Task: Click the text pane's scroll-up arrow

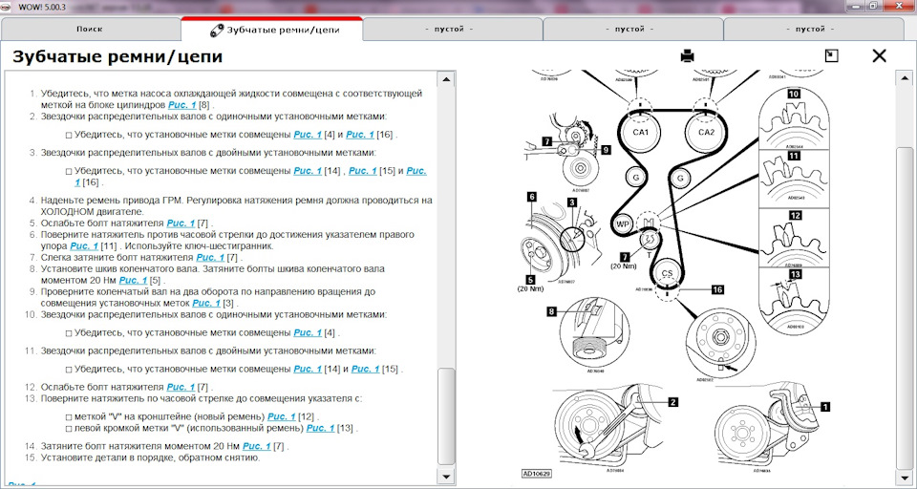Action: coord(445,77)
